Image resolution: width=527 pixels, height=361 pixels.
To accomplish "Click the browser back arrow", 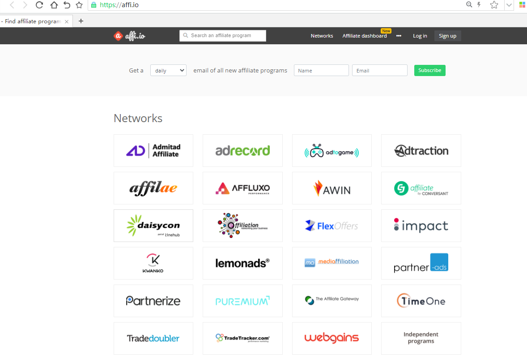I will [12, 5].
